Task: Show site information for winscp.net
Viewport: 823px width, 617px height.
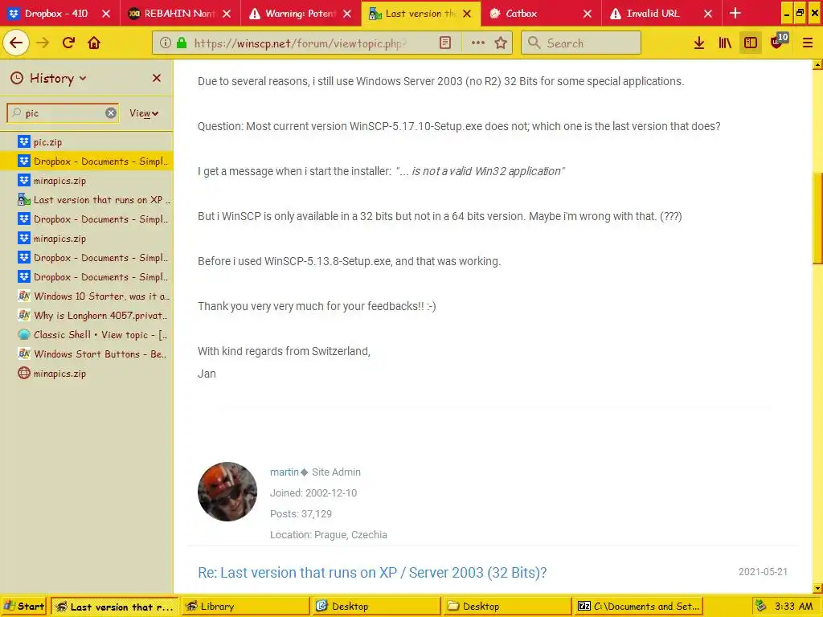Action: click(x=166, y=43)
